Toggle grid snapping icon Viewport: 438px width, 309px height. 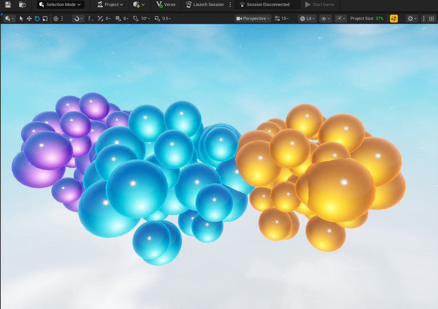(x=118, y=19)
